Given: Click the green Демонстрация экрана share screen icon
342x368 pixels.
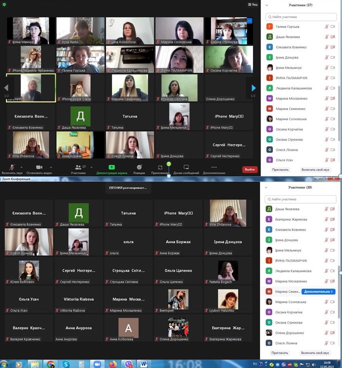Looking at the screenshot, I should point(111,167).
